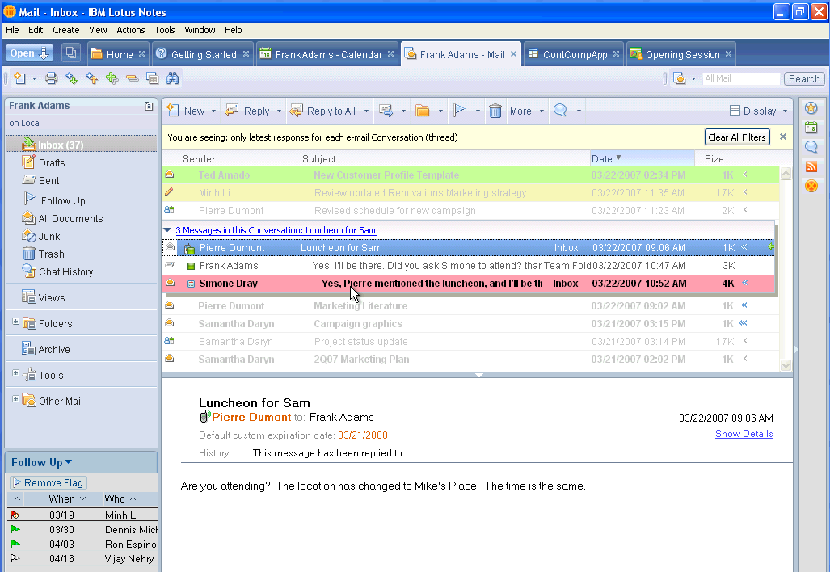Screen dimensions: 830x572
Task: Open the calendar Day-at-a-Glance sidebar icon
Action: pyautogui.click(x=811, y=128)
